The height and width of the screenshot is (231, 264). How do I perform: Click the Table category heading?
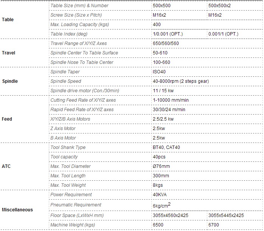(8, 20)
